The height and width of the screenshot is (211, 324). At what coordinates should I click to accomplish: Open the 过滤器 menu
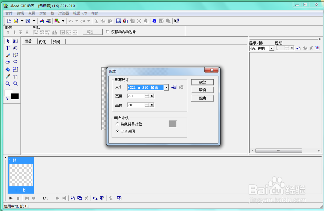coord(64,13)
